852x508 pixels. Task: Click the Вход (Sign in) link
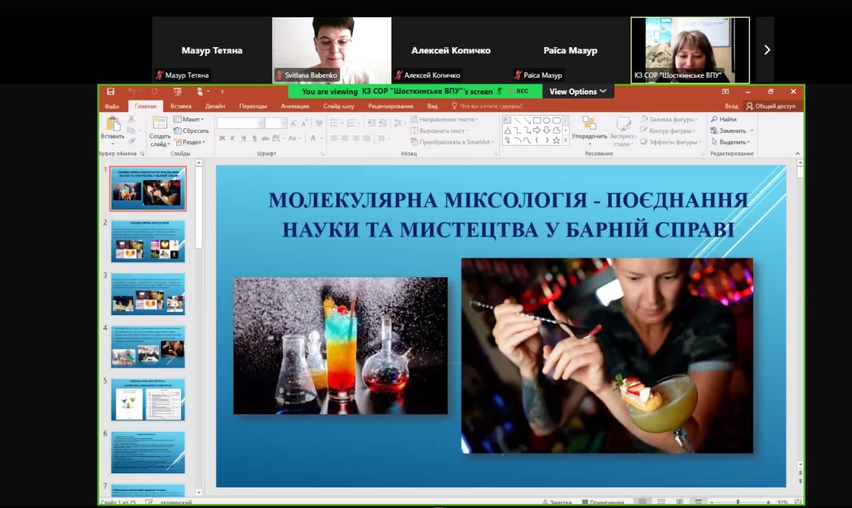pyautogui.click(x=731, y=106)
